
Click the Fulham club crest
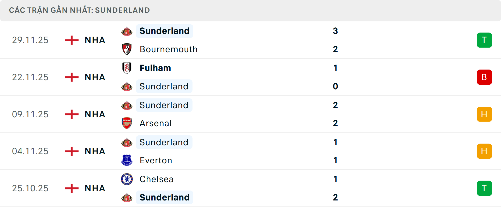[127, 68]
